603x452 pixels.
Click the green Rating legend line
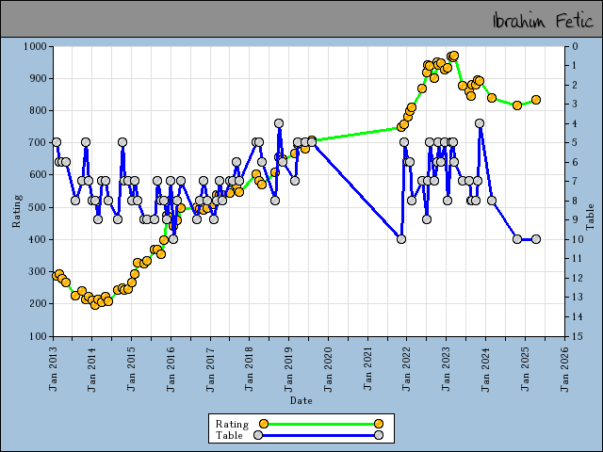click(321, 424)
